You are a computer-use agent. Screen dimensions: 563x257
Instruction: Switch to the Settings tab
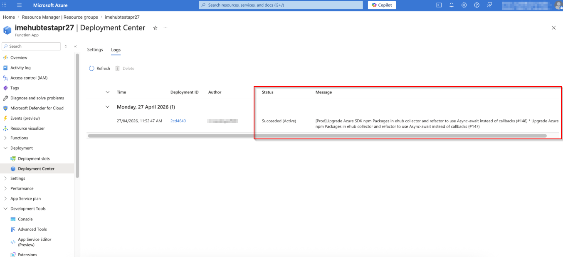click(95, 50)
